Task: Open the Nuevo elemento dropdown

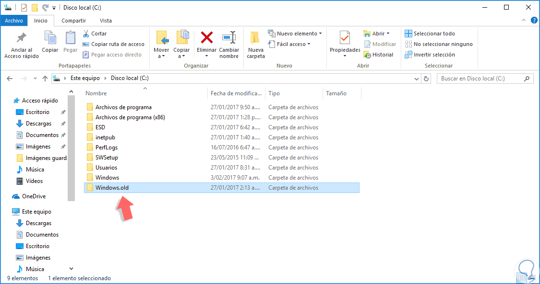Action: pyautogui.click(x=295, y=34)
